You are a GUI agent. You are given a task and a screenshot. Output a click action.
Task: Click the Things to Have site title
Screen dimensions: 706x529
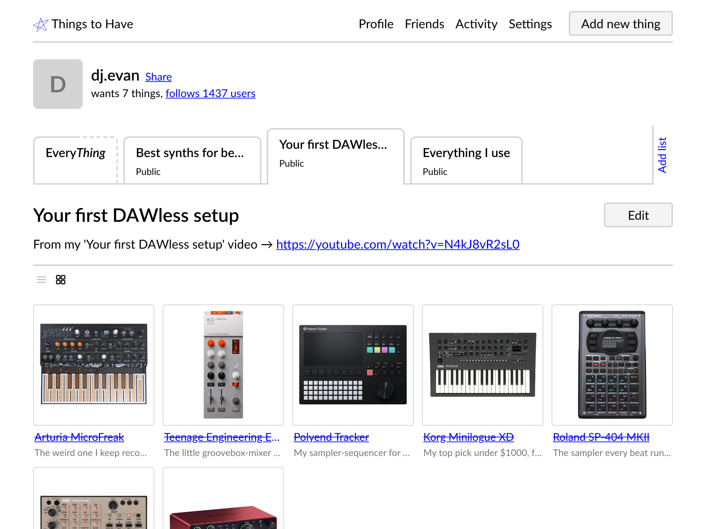[92, 24]
